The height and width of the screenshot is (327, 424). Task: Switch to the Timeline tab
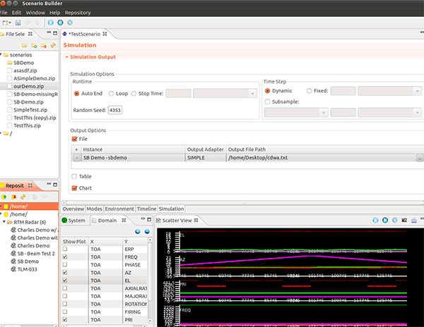point(146,209)
